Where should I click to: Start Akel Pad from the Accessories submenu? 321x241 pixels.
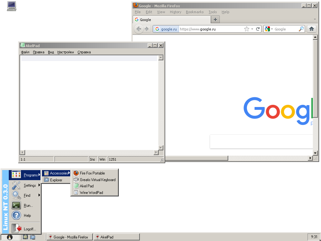click(94, 186)
